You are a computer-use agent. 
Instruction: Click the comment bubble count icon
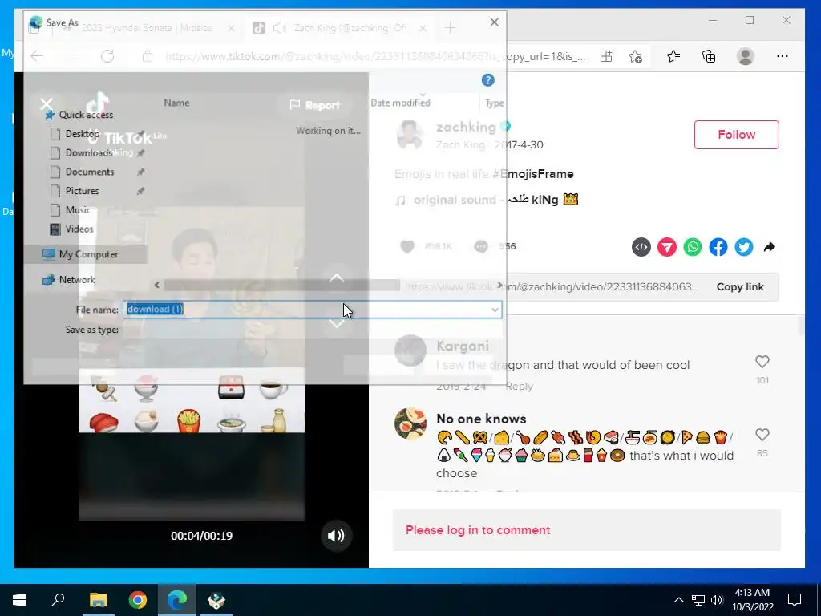pos(481,247)
